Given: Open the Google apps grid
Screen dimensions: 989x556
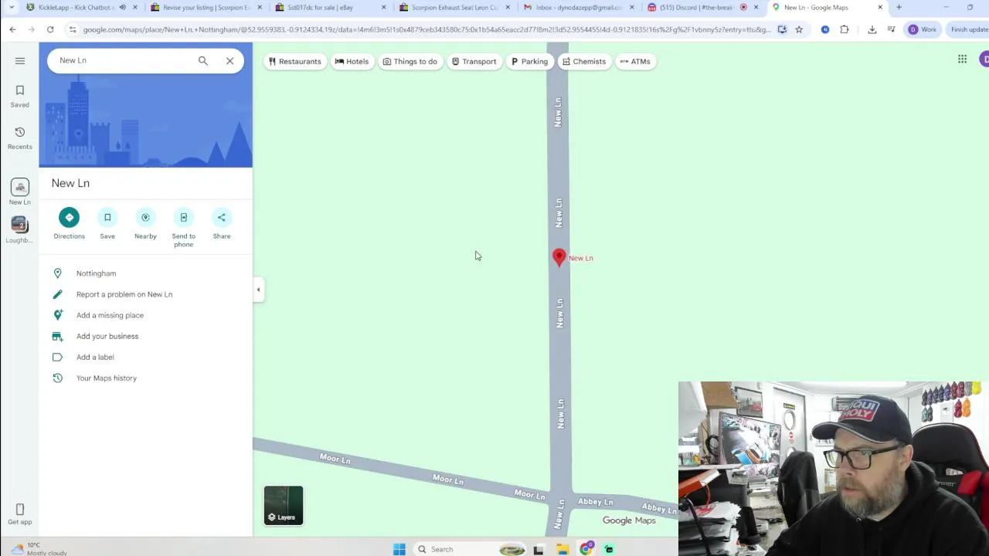Looking at the screenshot, I should 962,59.
